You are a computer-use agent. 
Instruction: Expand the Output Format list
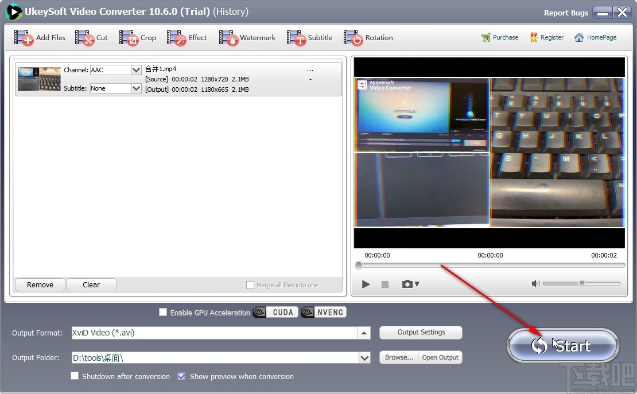(x=363, y=333)
